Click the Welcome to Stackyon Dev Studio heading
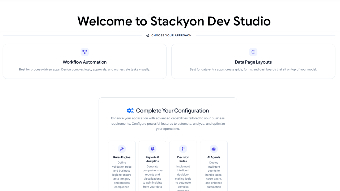The image size is (340, 191). 174,21
